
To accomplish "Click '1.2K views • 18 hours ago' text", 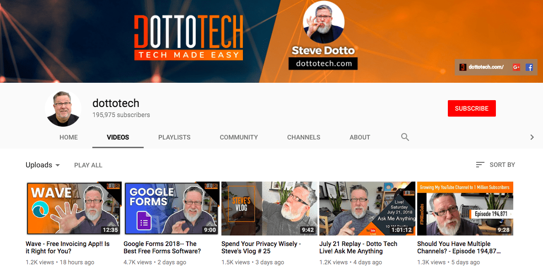I will tap(60, 262).
